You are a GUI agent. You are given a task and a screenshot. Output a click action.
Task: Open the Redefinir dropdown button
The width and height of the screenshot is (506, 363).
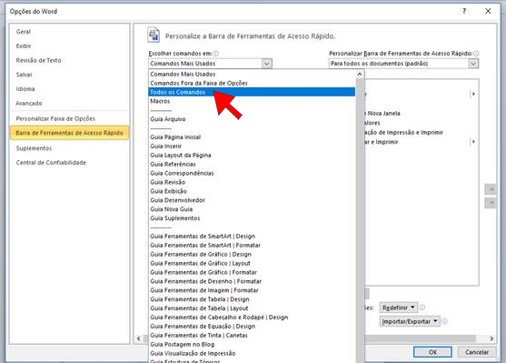[399, 308]
